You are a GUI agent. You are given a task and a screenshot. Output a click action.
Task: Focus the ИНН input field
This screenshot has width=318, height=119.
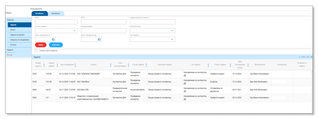click(56, 22)
